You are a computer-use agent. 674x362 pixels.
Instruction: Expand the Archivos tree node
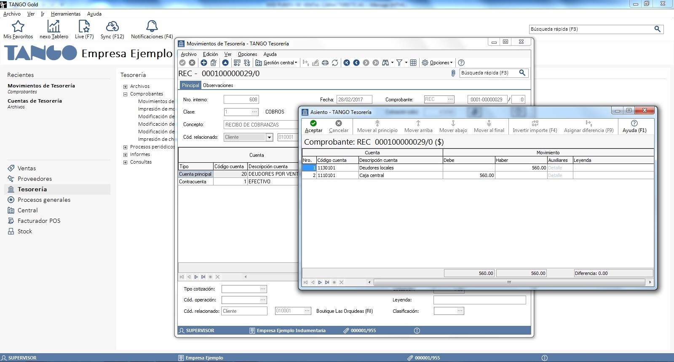[x=125, y=87]
